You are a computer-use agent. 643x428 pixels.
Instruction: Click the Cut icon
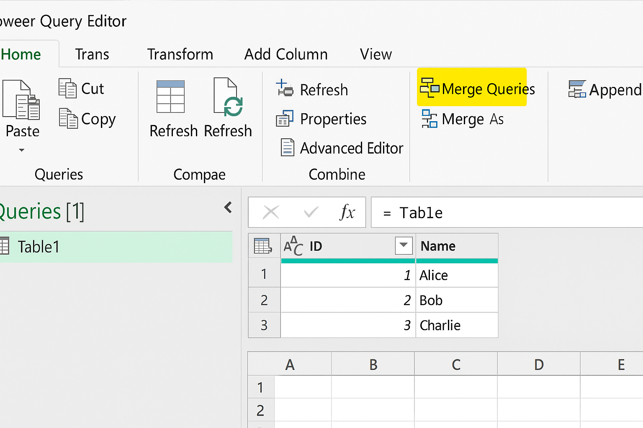67,88
